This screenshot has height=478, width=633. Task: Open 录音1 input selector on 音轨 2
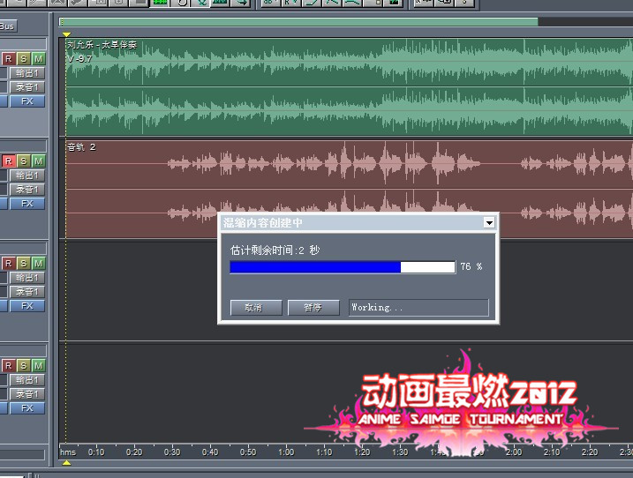(x=27, y=190)
